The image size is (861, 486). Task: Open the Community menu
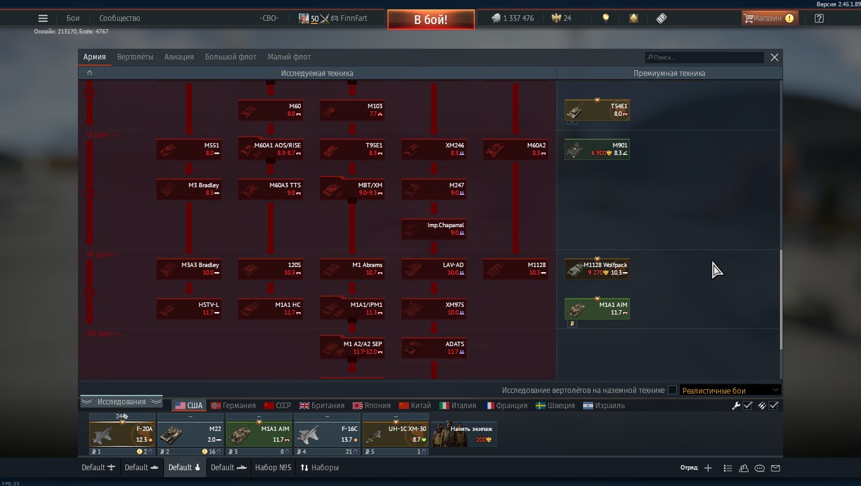120,18
